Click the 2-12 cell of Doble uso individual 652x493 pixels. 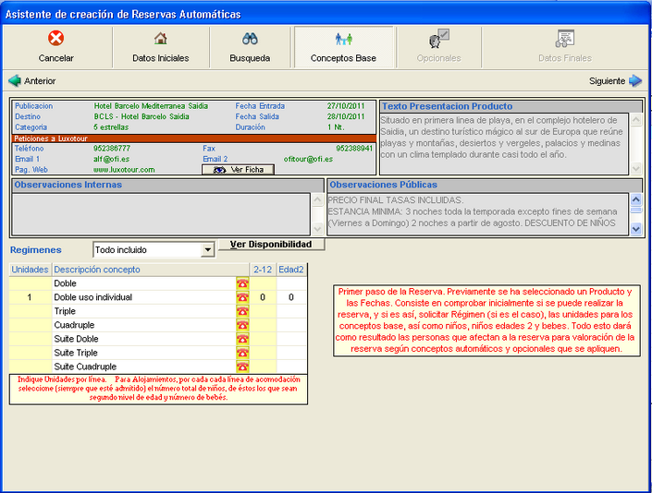tap(263, 297)
